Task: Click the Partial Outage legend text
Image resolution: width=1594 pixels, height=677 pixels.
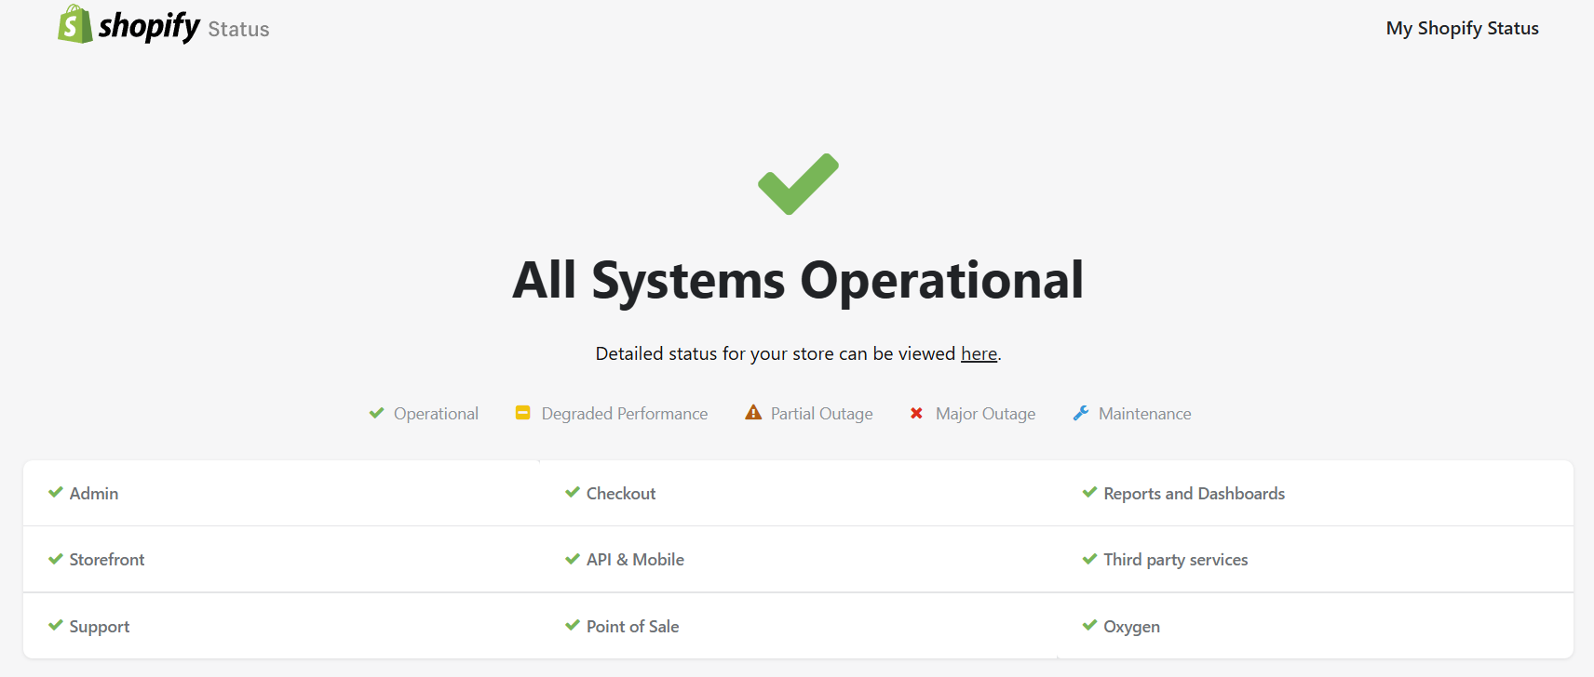Action: coord(822,414)
